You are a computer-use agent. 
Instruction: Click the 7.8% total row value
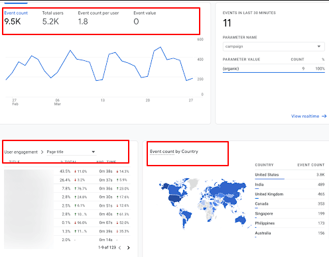[x=66, y=189]
